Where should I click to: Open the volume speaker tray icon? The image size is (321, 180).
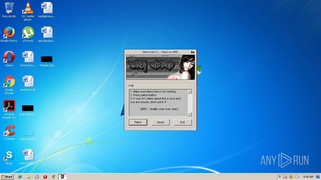pos(297,177)
